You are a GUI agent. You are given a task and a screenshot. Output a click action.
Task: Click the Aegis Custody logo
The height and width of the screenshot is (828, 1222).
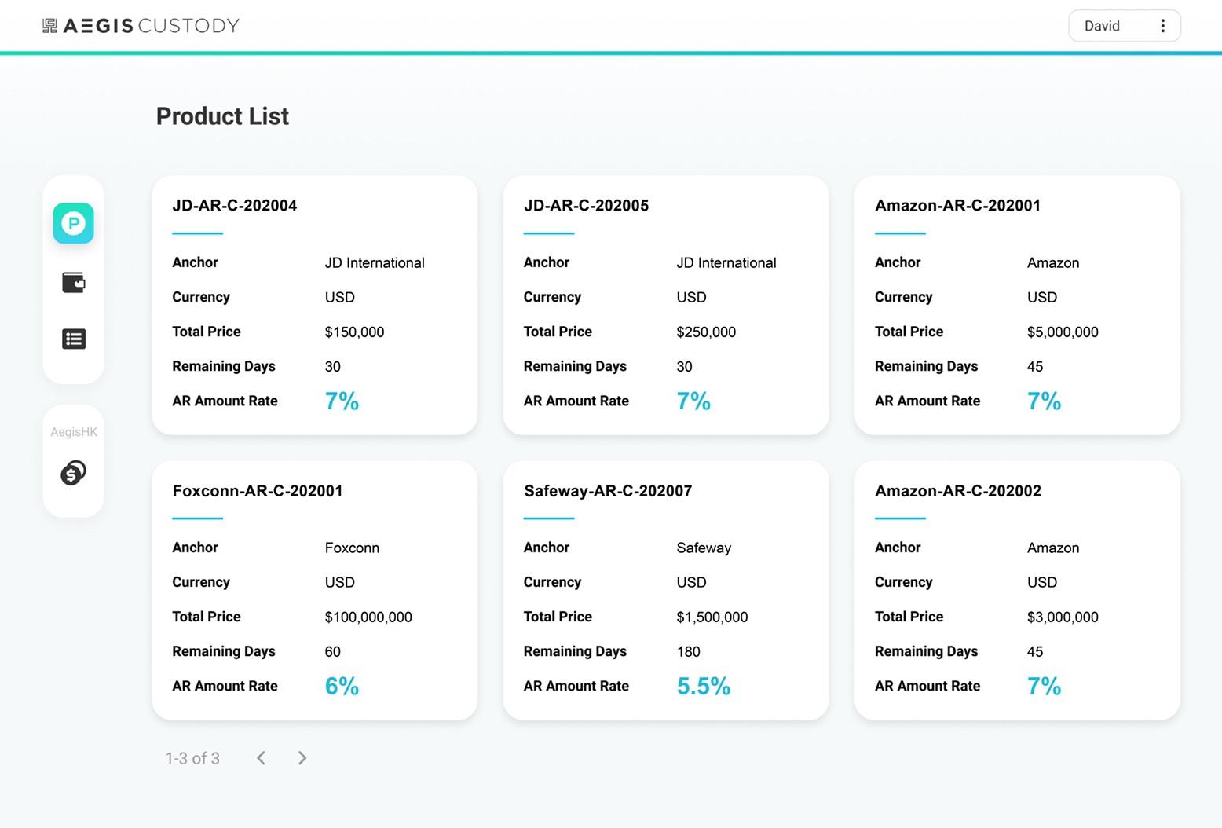click(x=141, y=26)
